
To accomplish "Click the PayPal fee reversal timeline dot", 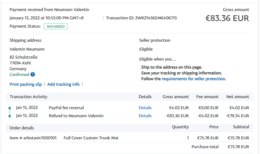I will (10, 108).
